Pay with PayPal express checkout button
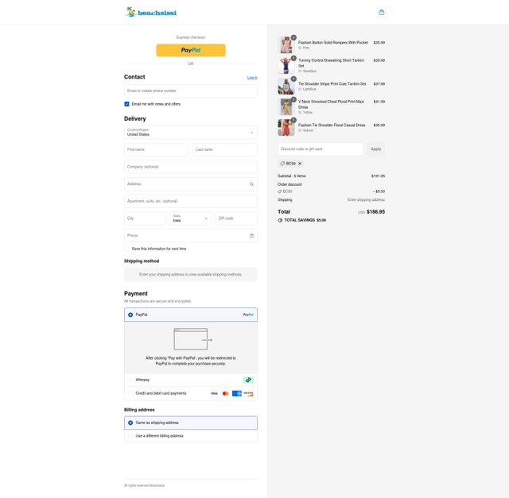The width and height of the screenshot is (509, 498). tap(191, 50)
